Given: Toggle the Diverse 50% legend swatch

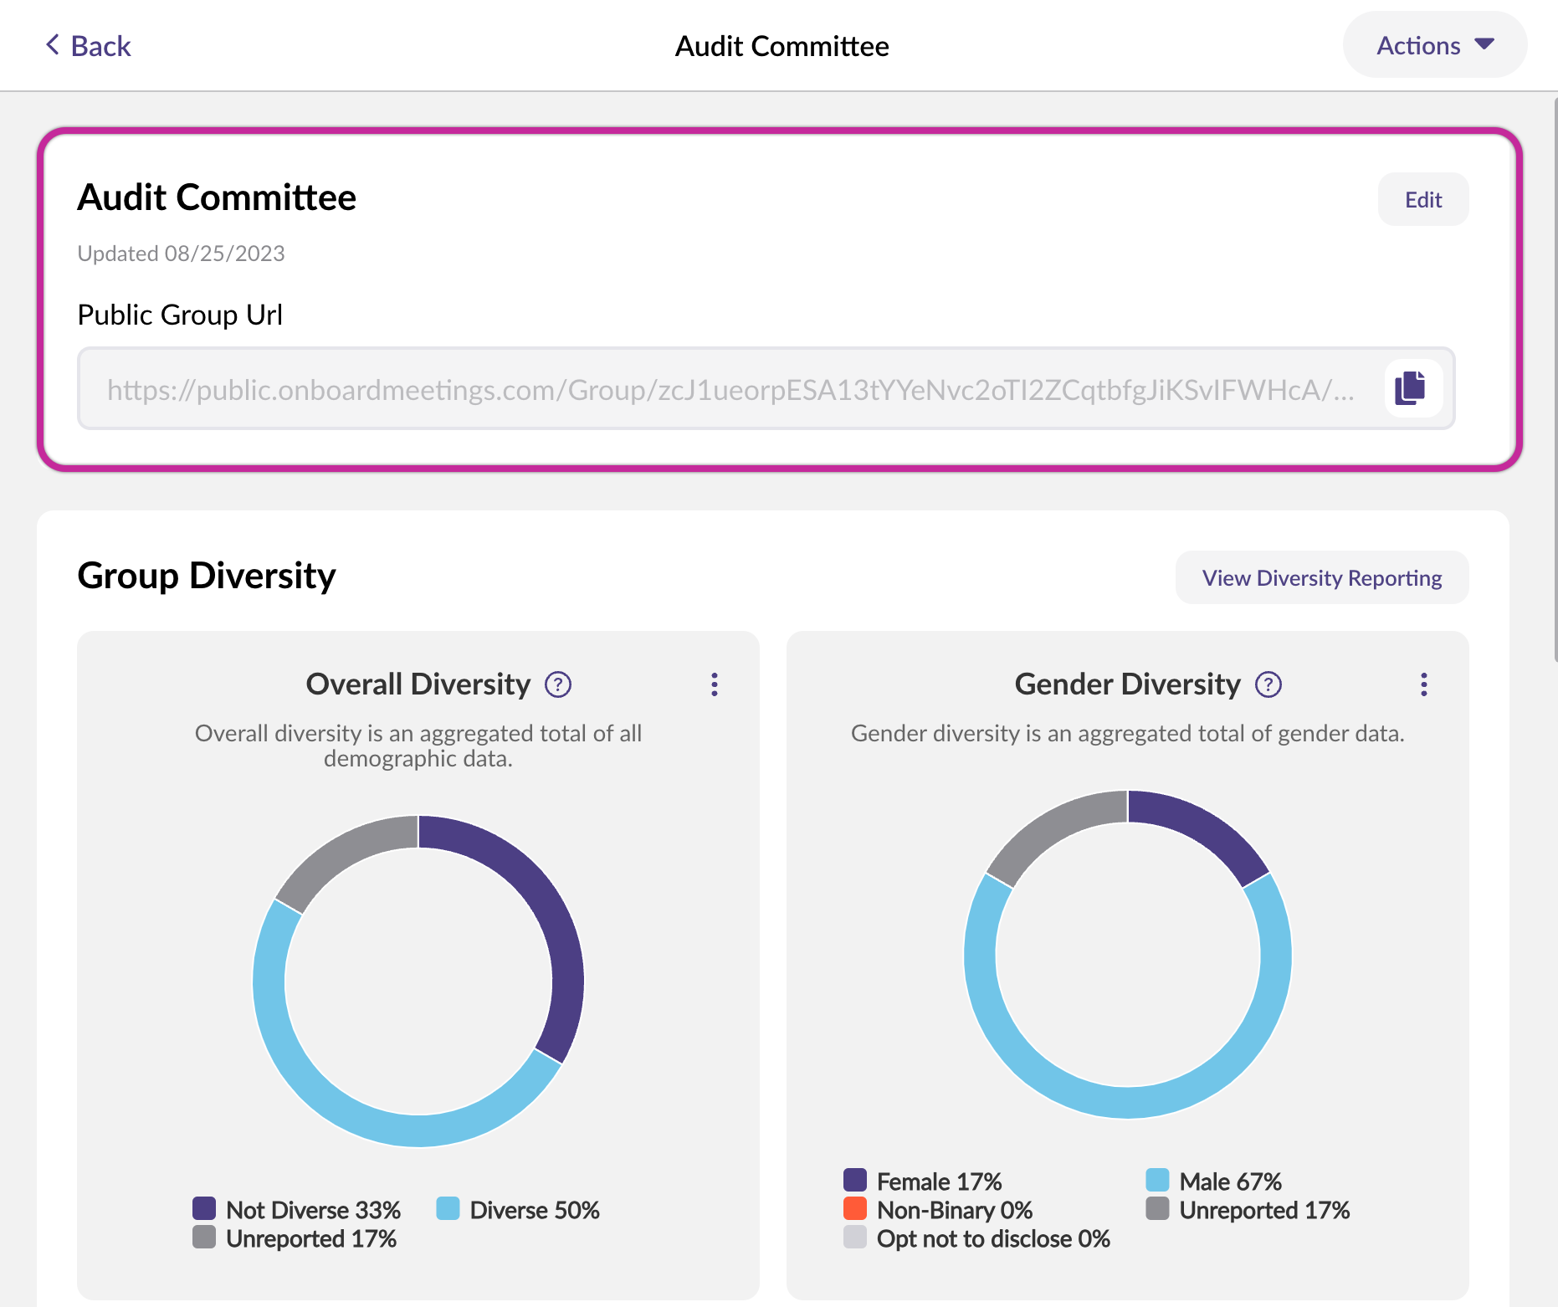Looking at the screenshot, I should pyautogui.click(x=448, y=1209).
